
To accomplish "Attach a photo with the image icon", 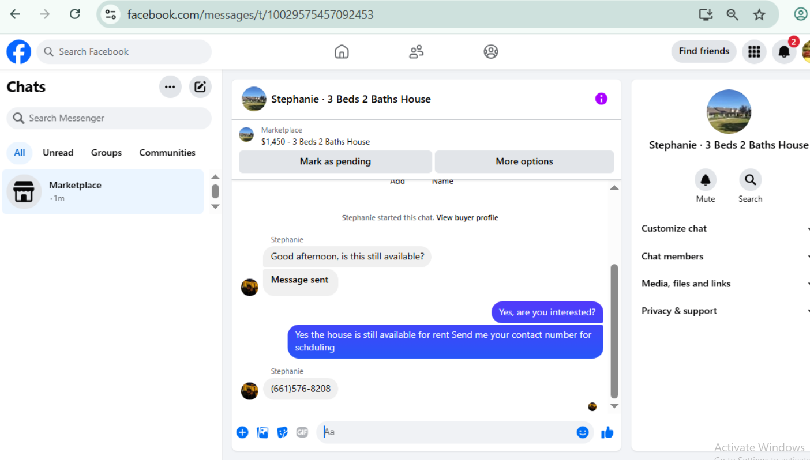I will (262, 432).
